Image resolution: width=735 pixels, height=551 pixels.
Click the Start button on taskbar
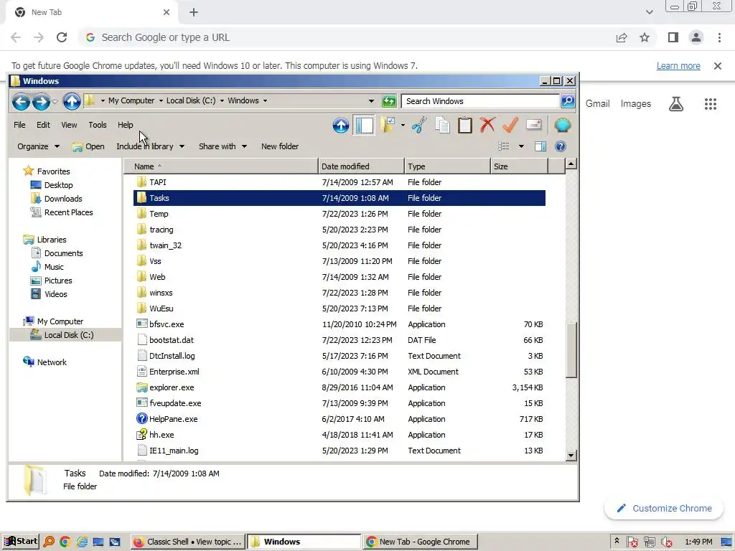pyautogui.click(x=21, y=542)
